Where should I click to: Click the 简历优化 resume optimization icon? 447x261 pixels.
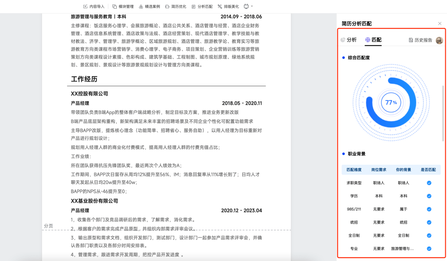point(168,6)
